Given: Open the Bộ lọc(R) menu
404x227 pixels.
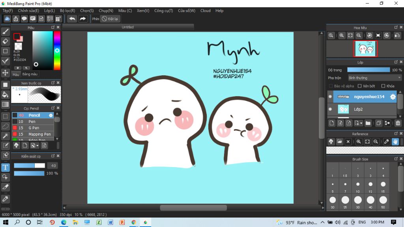Looking at the screenshot, I should 67,11.
